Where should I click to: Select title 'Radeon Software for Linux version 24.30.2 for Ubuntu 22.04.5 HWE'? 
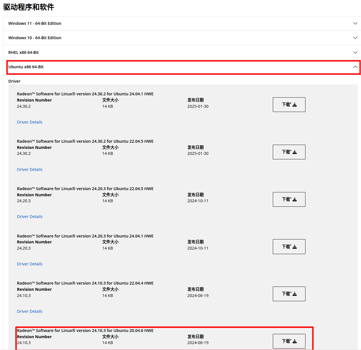pos(85,141)
